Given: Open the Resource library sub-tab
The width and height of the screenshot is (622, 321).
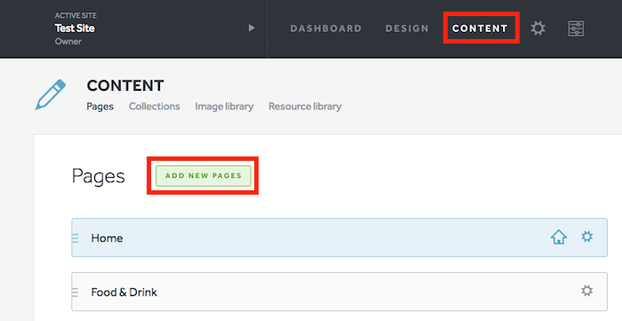Looking at the screenshot, I should coord(305,107).
